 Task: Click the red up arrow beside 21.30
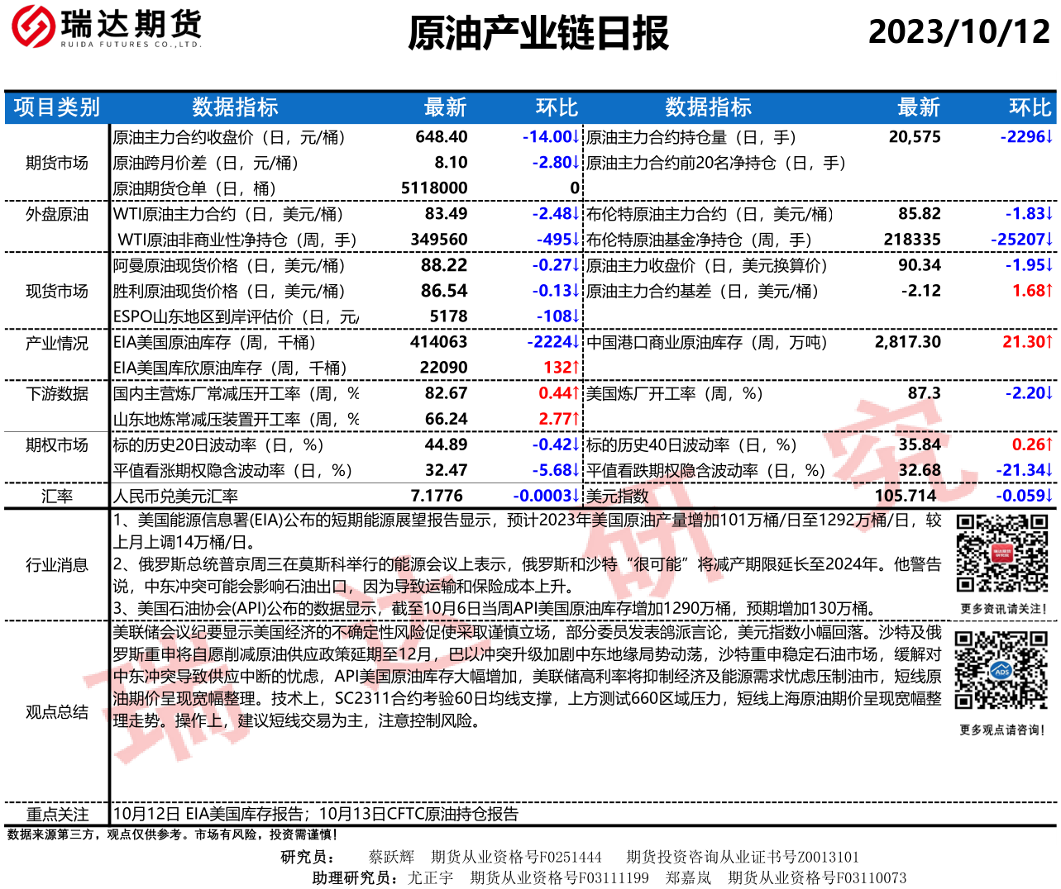coord(1049,342)
